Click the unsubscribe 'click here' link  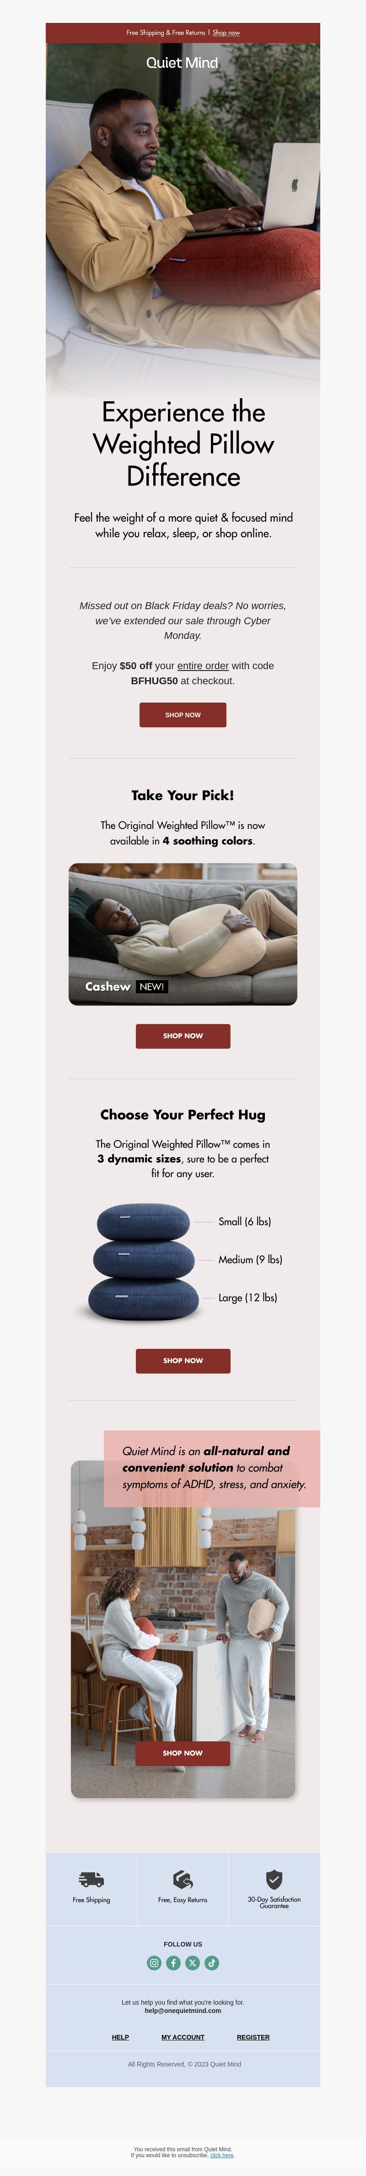tap(222, 2155)
